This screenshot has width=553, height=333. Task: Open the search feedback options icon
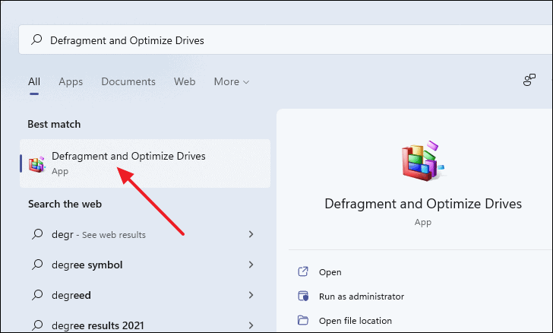pos(529,80)
